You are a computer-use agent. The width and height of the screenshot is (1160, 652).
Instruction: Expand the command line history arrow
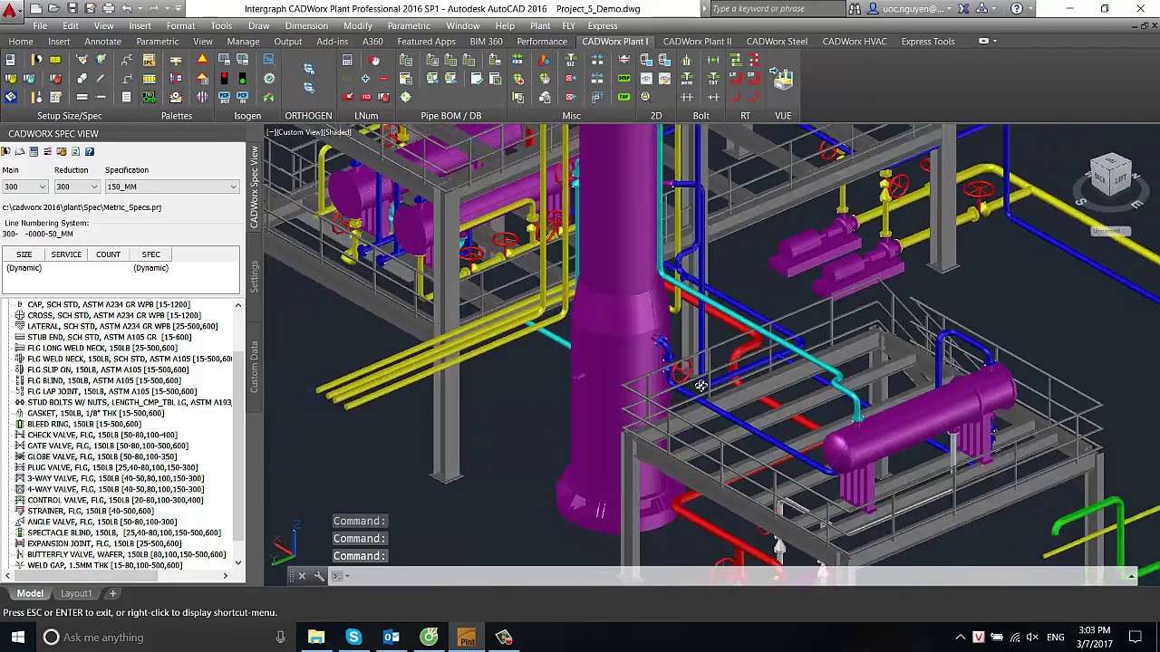click(x=1132, y=576)
